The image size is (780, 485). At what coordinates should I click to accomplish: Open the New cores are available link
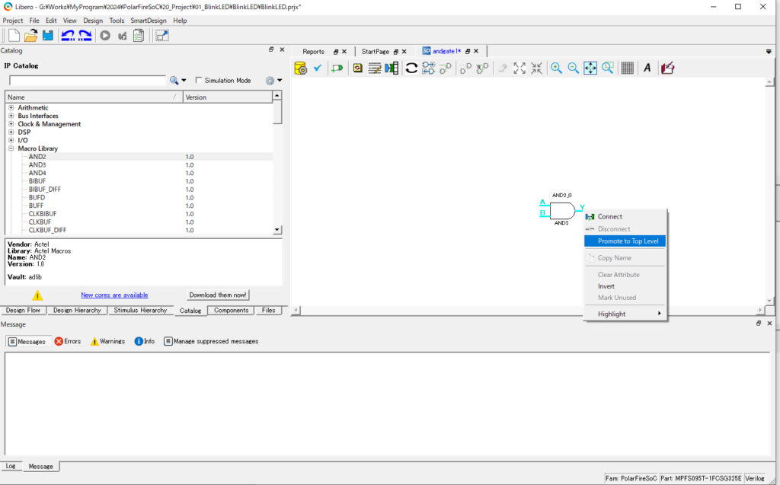click(114, 295)
